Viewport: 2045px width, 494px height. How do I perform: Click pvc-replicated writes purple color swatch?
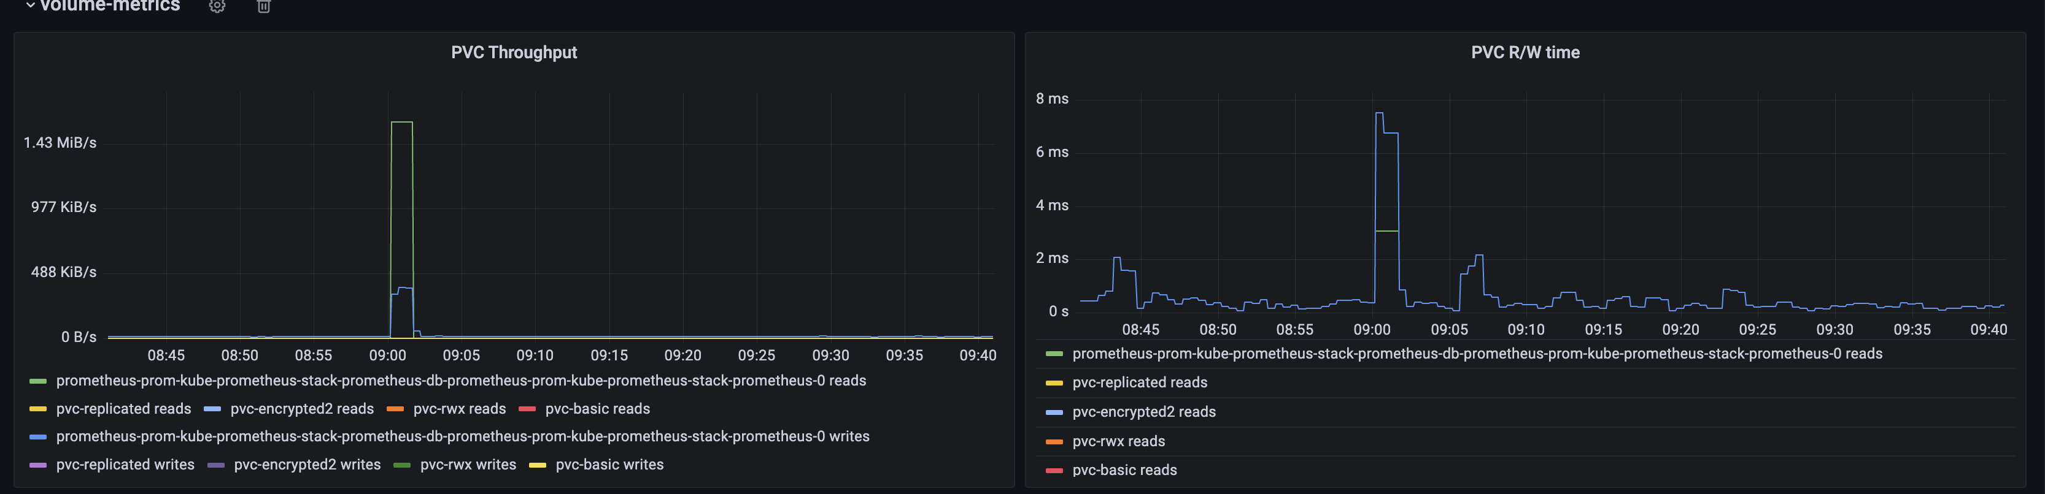(x=38, y=465)
